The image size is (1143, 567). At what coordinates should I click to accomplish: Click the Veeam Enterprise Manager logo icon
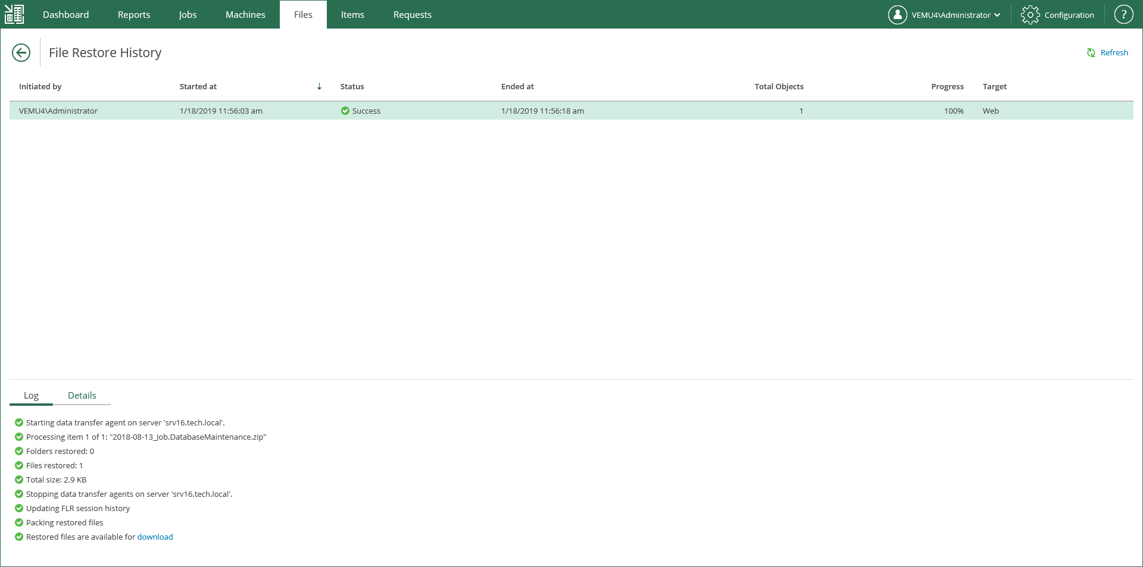coord(14,14)
